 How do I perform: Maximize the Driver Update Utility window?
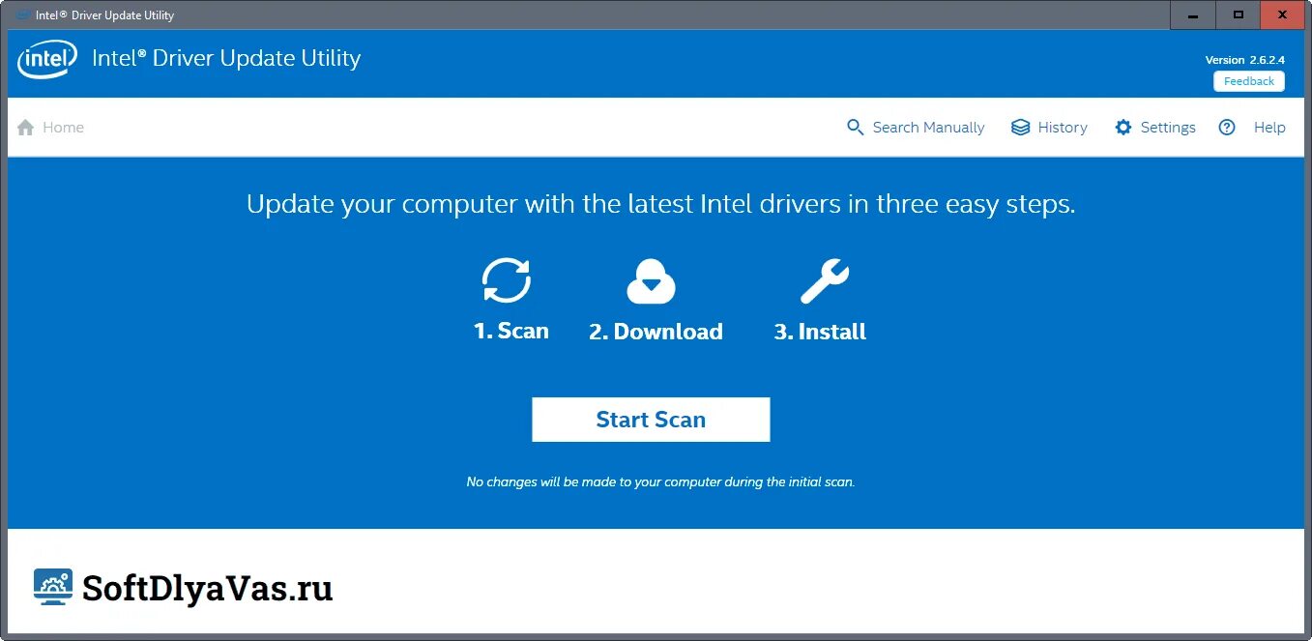click(1238, 15)
